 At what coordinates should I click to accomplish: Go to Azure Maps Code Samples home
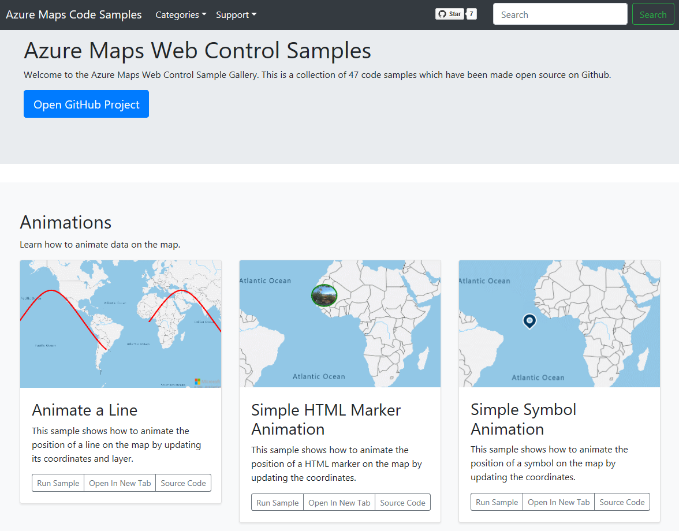pyautogui.click(x=74, y=14)
